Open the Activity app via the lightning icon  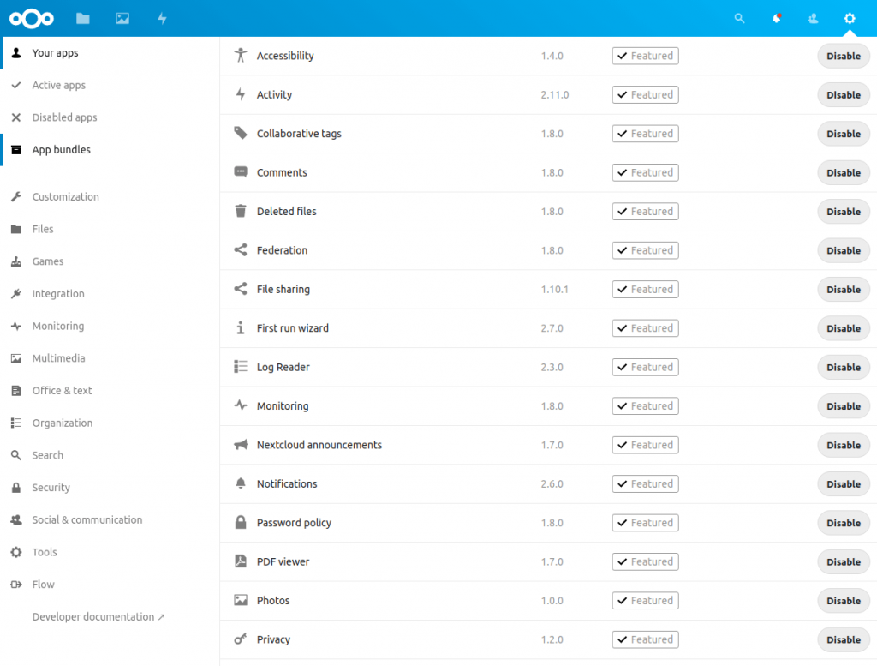[x=161, y=18]
